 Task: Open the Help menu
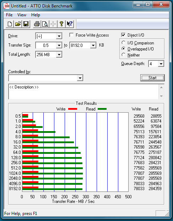[36, 15]
